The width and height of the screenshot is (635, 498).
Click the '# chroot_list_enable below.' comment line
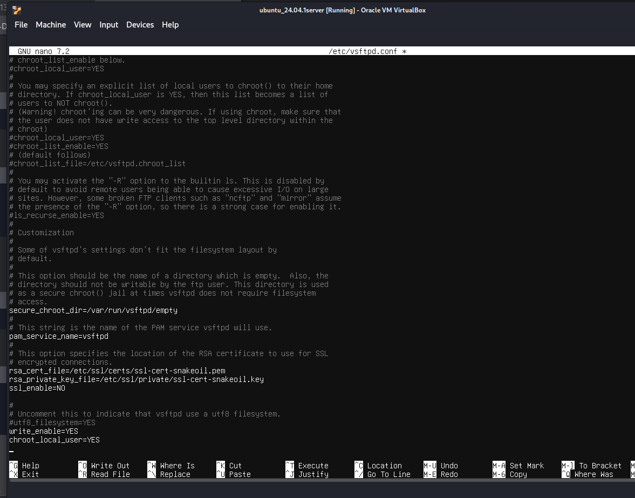[67, 60]
